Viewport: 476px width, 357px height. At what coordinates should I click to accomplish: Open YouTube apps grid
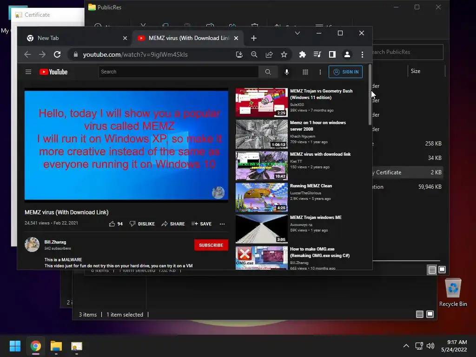point(305,72)
